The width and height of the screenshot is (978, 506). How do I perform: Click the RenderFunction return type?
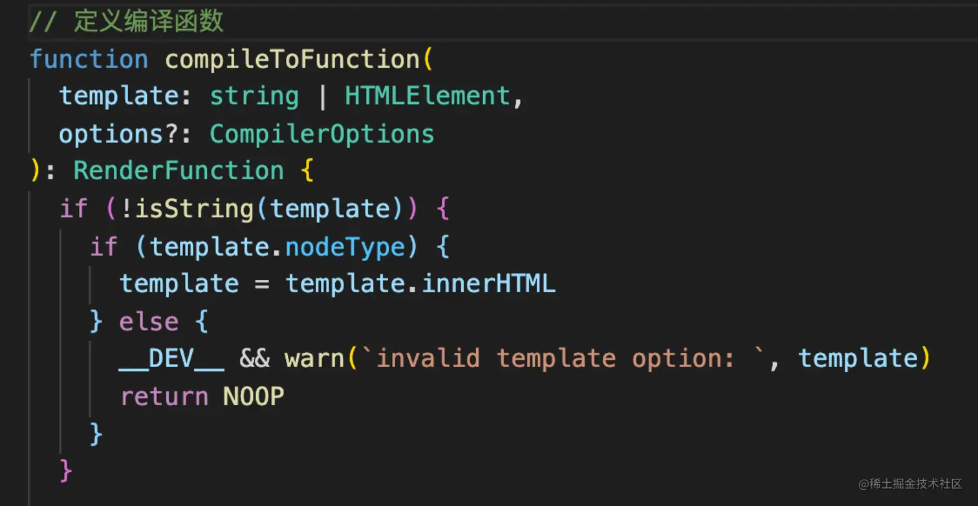[x=179, y=171]
